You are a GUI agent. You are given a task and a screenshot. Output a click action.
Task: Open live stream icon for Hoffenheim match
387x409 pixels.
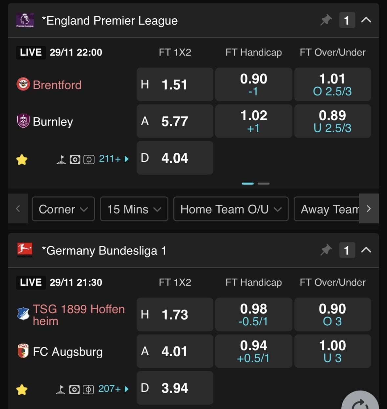[x=74, y=389]
